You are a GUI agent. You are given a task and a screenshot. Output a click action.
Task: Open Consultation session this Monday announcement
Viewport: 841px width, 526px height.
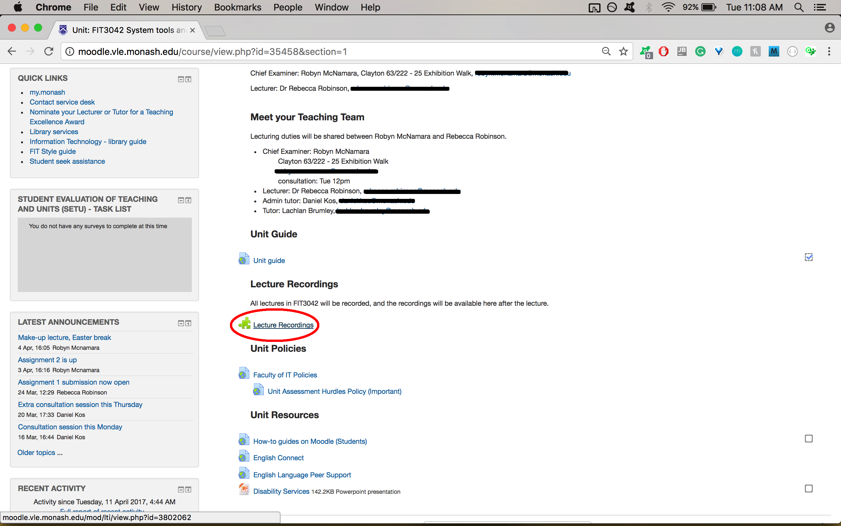click(x=70, y=427)
